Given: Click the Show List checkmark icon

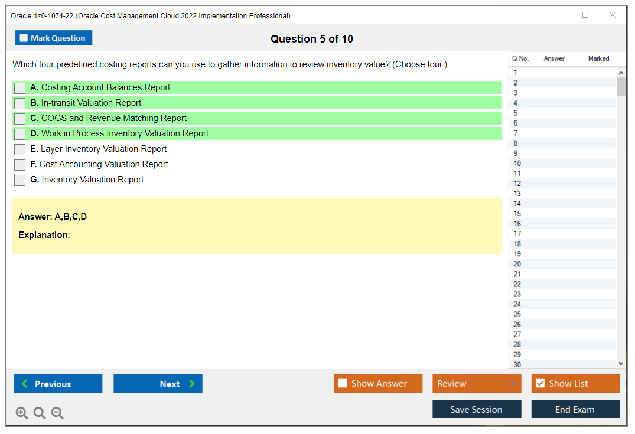Looking at the screenshot, I should tap(540, 383).
